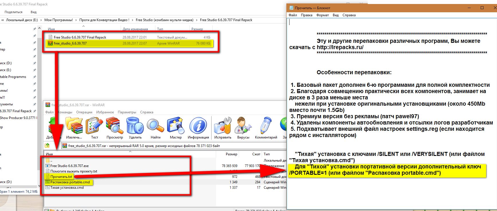Expand chevron after Проги для Конвертации Видео breadcrumb

click(132, 20)
